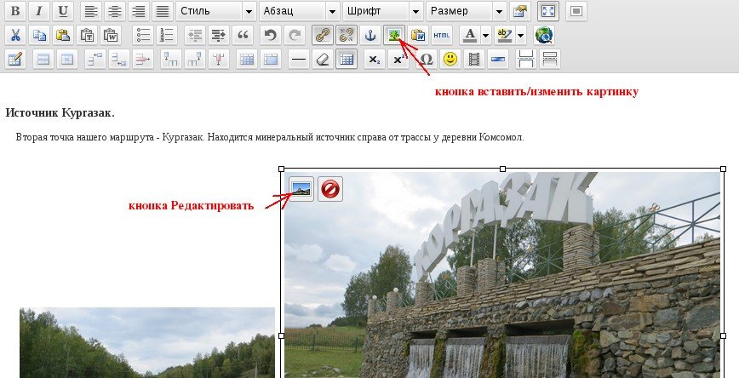
Task: Expand the Абзац format dropdown
Action: [x=298, y=11]
